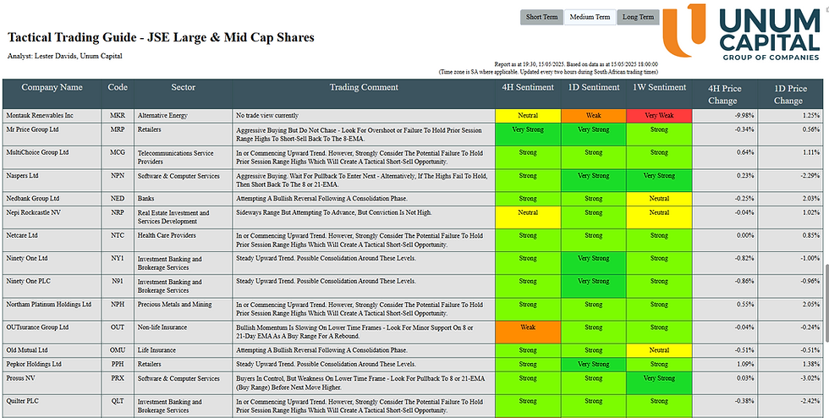
Task: Click Ninety One Ltd company name
Action: [26, 258]
